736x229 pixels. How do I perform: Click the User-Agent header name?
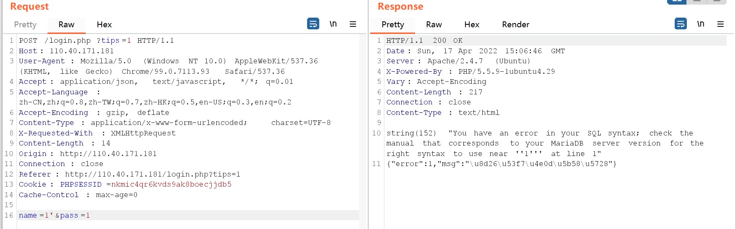(42, 61)
